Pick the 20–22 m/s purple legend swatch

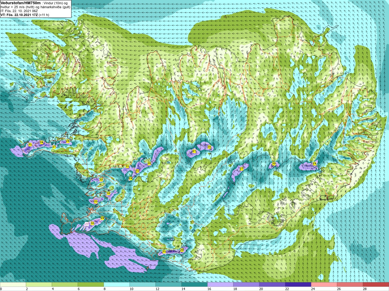[272, 285]
